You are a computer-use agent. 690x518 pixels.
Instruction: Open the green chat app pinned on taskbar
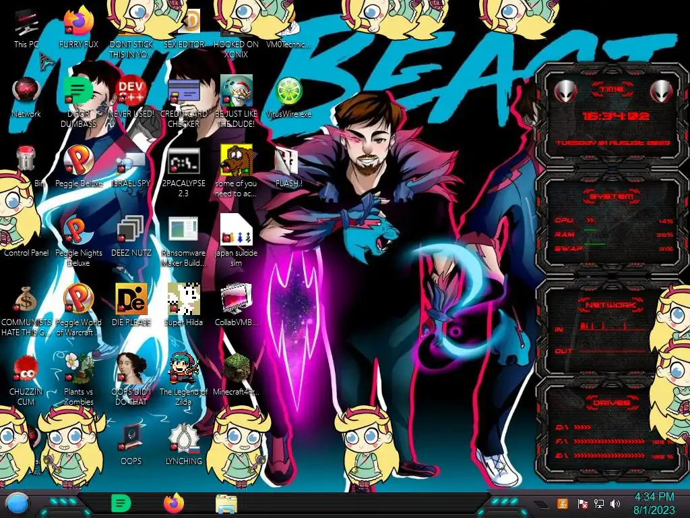(121, 503)
